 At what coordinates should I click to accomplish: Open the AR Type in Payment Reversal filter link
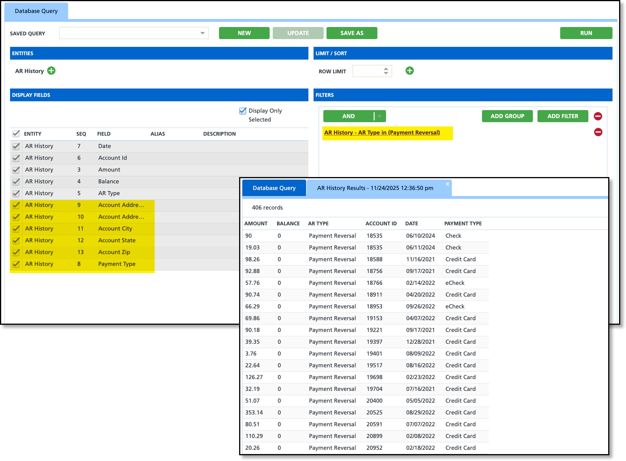point(382,132)
